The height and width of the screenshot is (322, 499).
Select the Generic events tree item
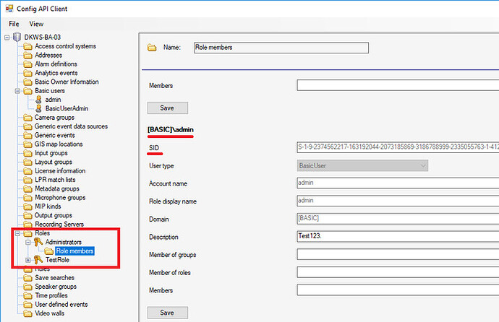pos(55,136)
